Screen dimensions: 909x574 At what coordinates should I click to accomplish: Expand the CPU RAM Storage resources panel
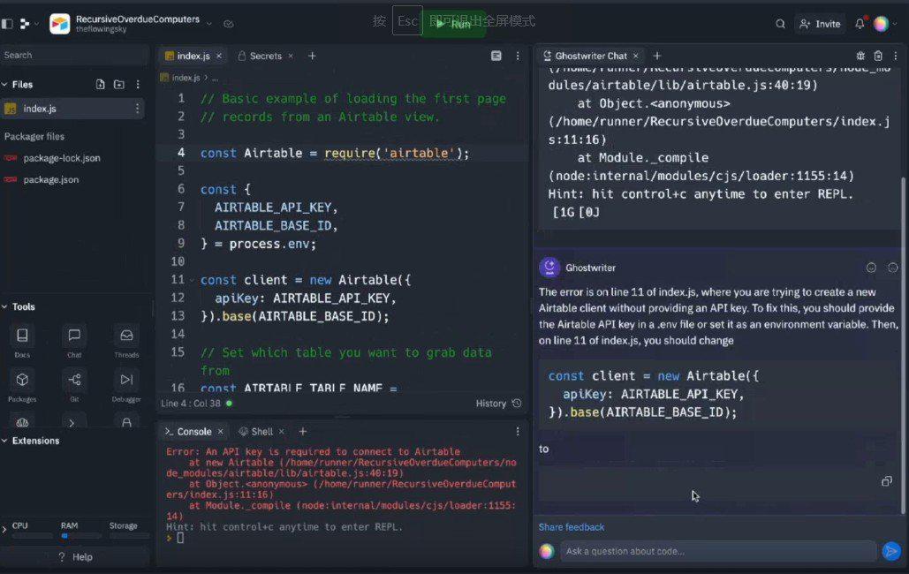click(4, 529)
